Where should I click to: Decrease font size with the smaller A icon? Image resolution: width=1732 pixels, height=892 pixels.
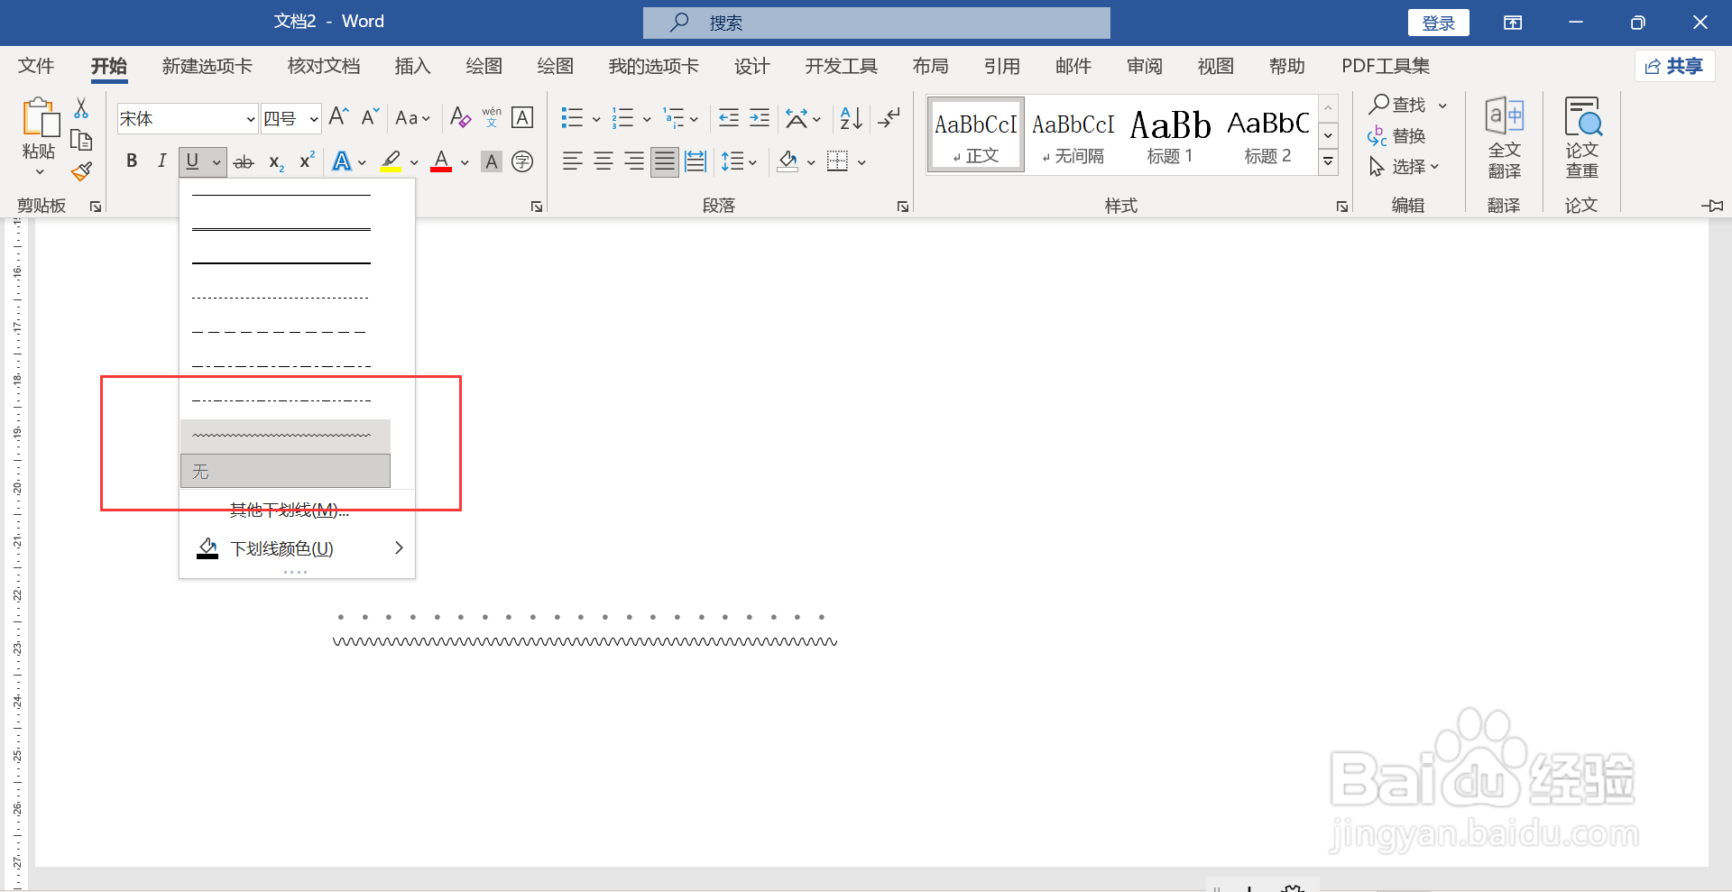tap(370, 117)
